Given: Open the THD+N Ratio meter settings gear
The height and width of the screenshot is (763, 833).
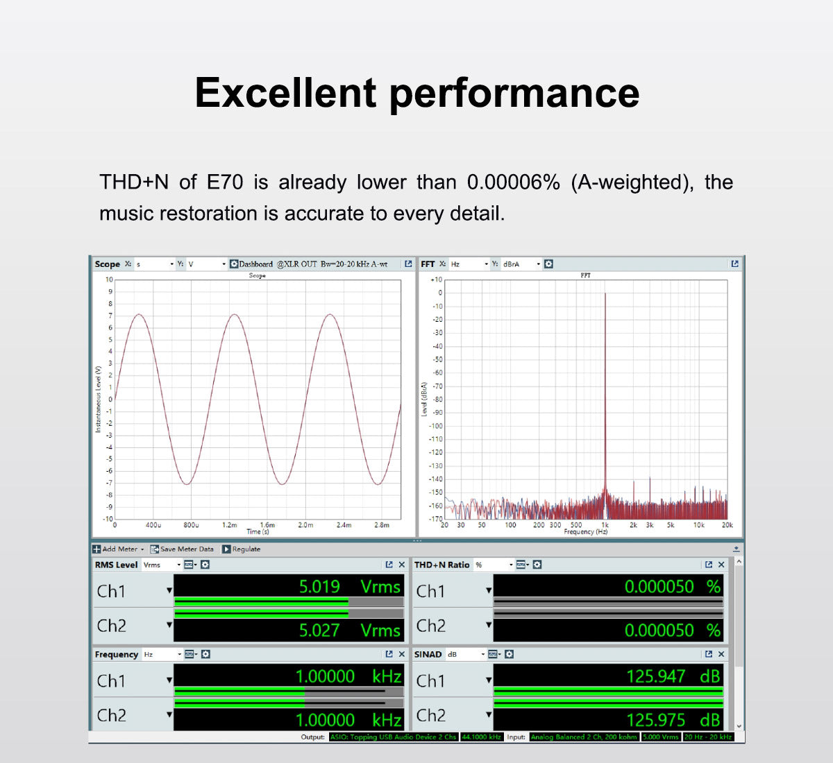Looking at the screenshot, I should pos(537,565).
